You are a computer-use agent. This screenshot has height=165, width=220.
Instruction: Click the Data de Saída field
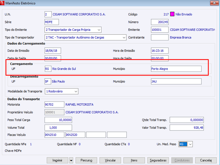pos(53,58)
